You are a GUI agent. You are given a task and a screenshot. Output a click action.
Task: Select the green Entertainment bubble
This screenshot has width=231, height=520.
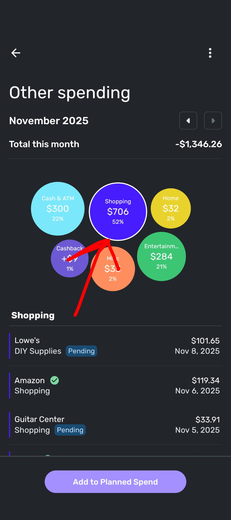161,257
